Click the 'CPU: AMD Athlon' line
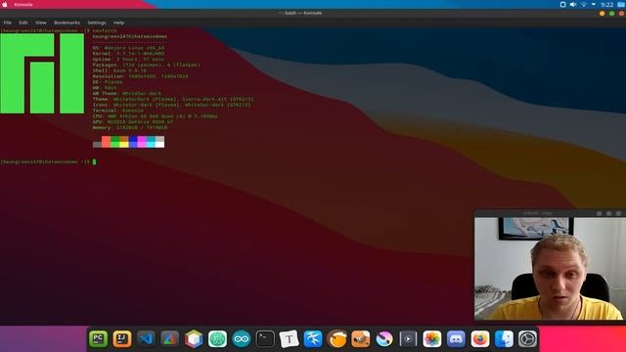The height and width of the screenshot is (352, 626). [x=156, y=116]
